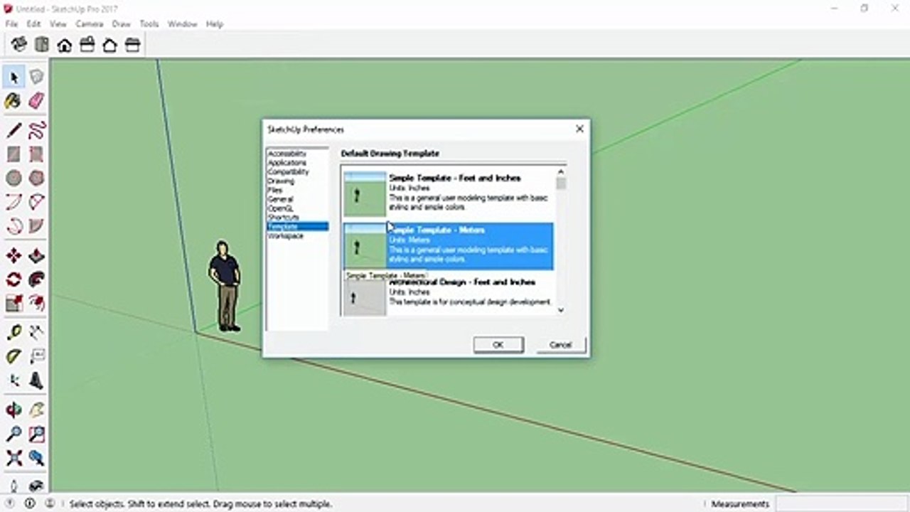Select the pink Eraser tool

pos(36,101)
